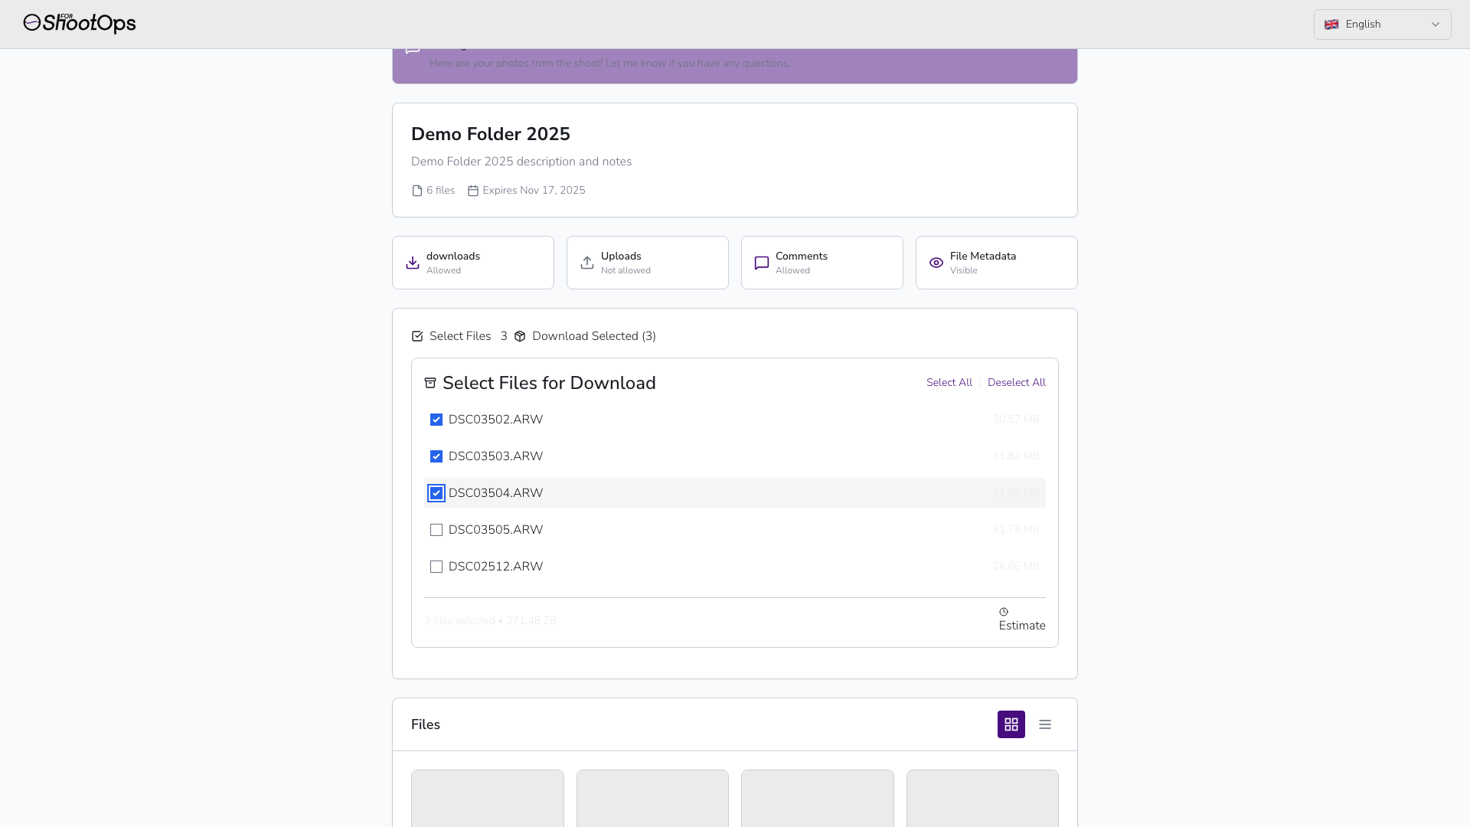Switch to grid view
This screenshot has width=1470, height=827.
pos(1011,724)
